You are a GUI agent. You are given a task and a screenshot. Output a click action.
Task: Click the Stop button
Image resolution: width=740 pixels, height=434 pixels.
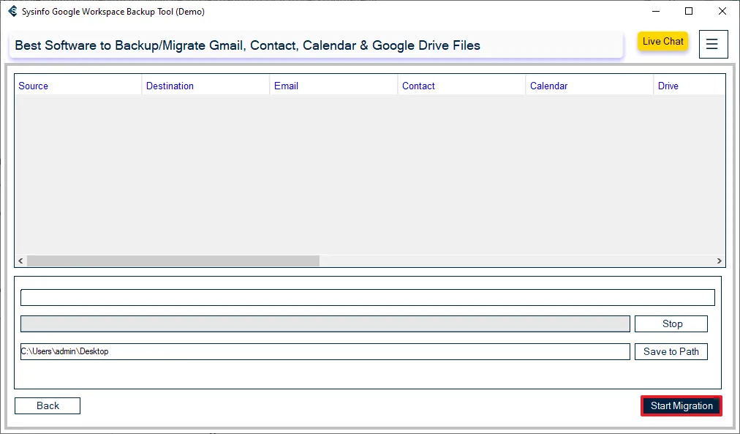(x=671, y=324)
